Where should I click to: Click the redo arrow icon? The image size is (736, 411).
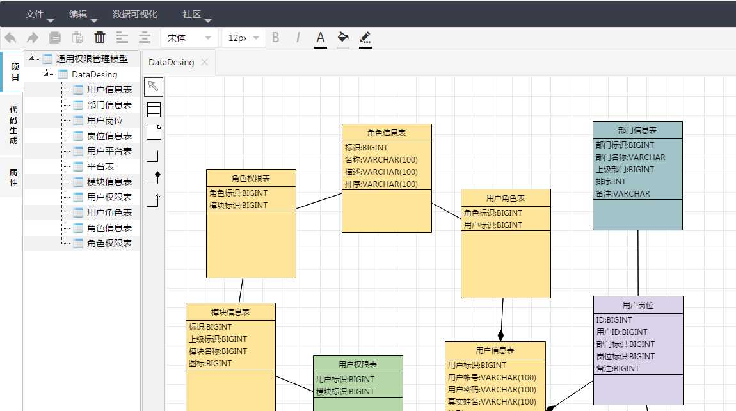(x=33, y=38)
